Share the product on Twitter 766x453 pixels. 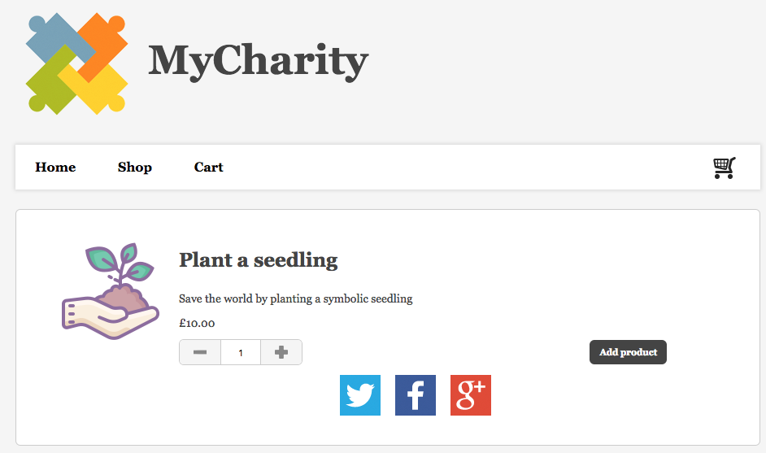pos(360,395)
